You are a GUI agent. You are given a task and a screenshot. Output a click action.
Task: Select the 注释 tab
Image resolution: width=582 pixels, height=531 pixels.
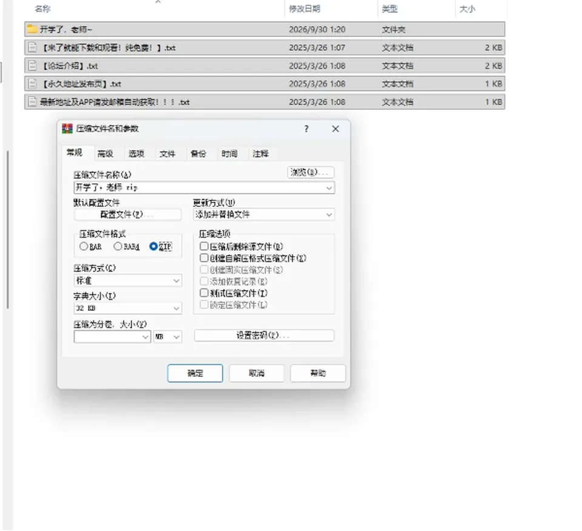(261, 154)
